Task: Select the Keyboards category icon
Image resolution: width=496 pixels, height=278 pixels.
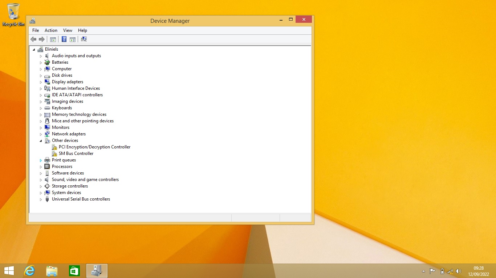Action: [x=47, y=108]
